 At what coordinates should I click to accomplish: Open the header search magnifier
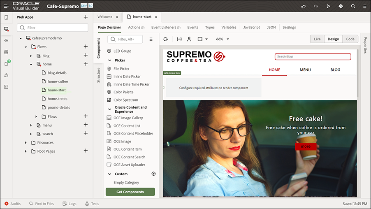point(353,7)
